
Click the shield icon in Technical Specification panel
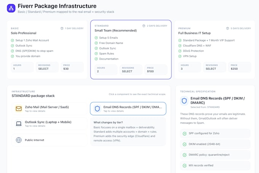click(x=184, y=101)
